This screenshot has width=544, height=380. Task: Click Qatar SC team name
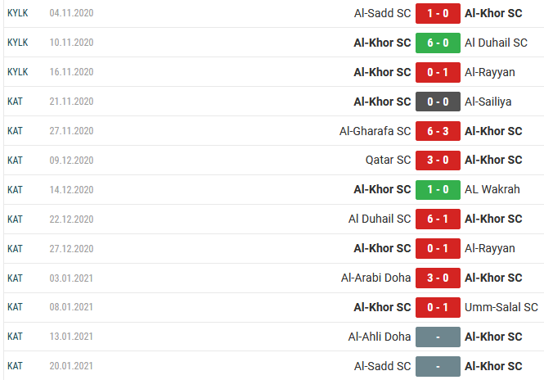(388, 161)
